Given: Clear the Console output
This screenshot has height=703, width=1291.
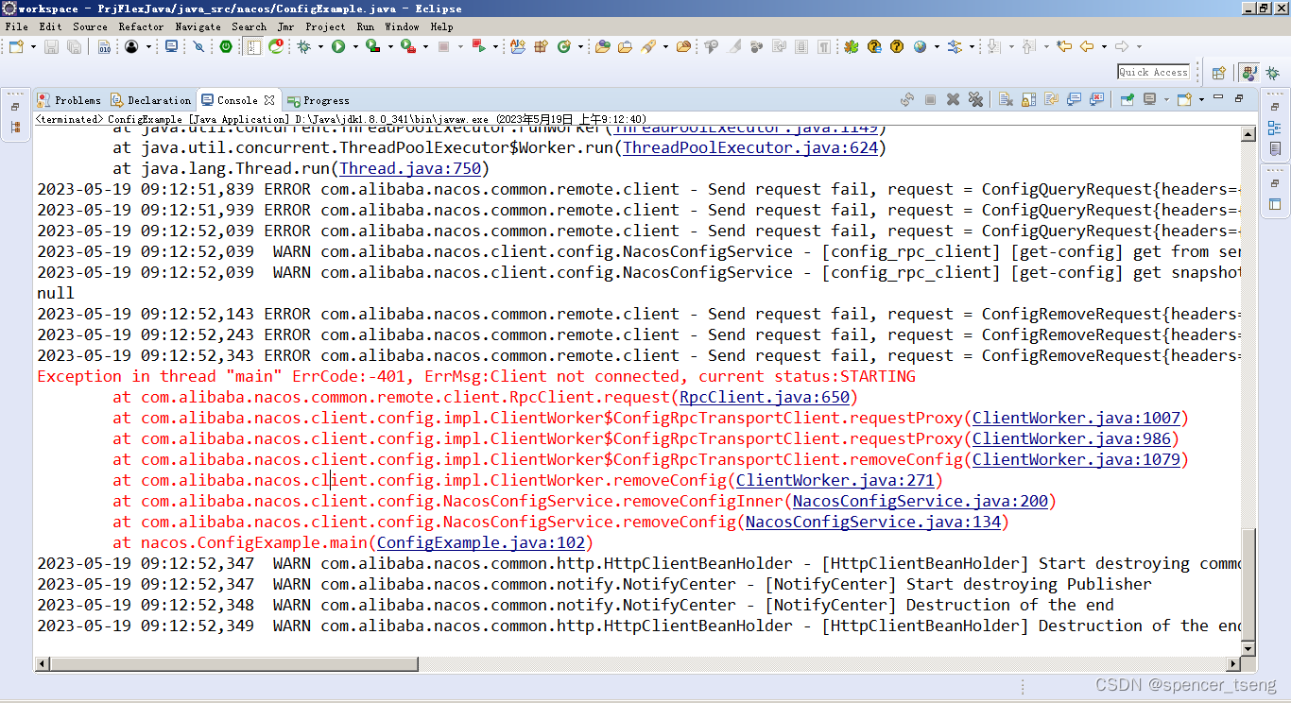Looking at the screenshot, I should click(1007, 99).
